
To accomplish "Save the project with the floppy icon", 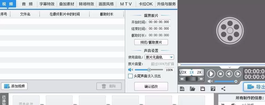I will coord(203,88).
